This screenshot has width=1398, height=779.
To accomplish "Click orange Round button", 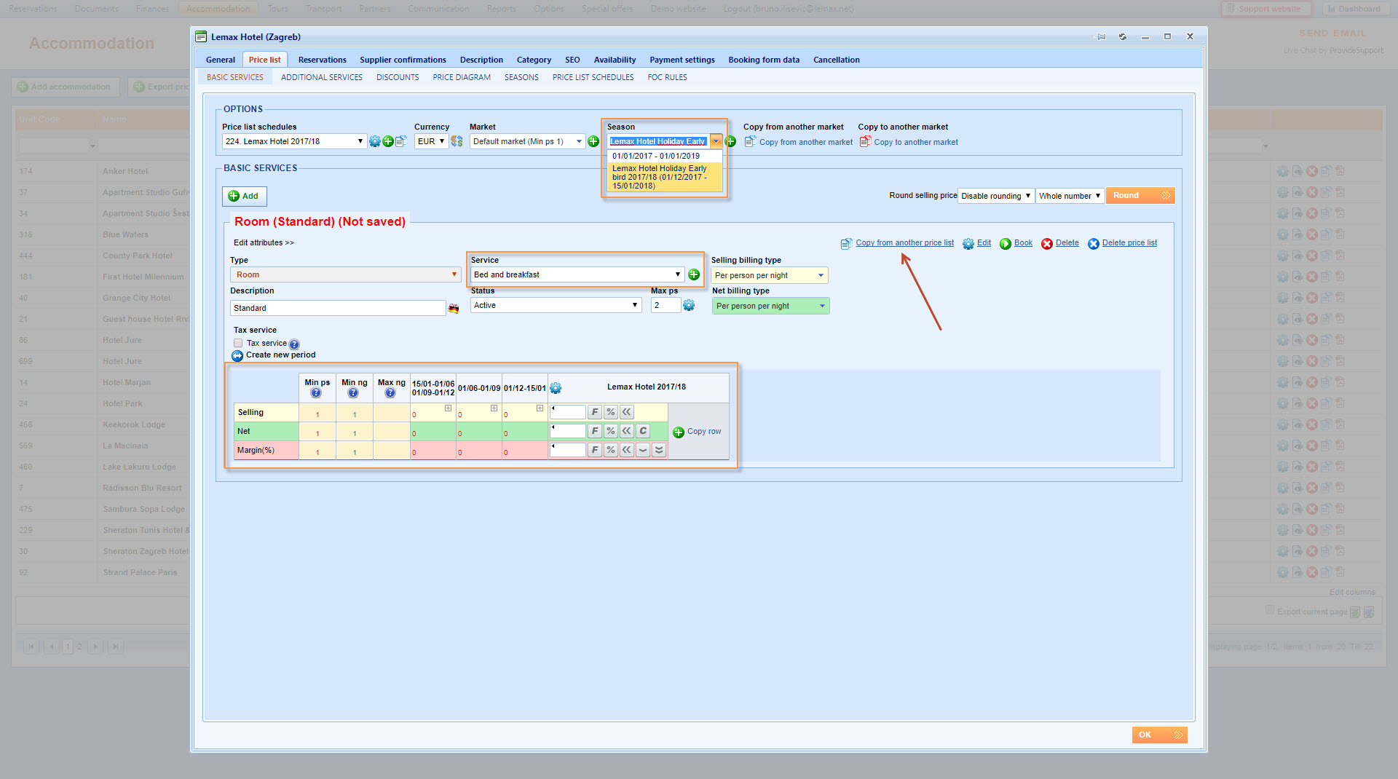I will [1140, 195].
